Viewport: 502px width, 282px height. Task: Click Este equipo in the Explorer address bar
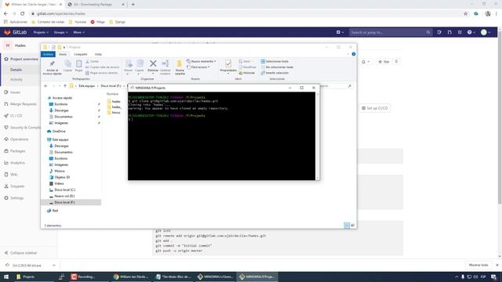click(87, 86)
